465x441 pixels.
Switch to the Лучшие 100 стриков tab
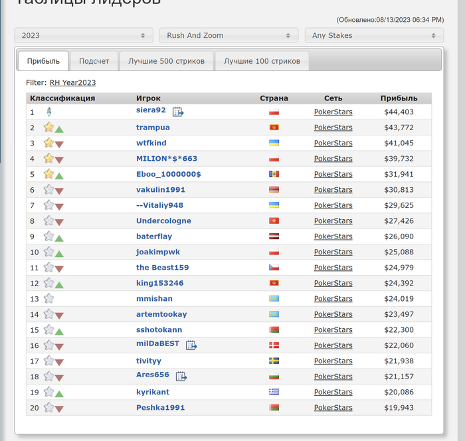coord(262,61)
